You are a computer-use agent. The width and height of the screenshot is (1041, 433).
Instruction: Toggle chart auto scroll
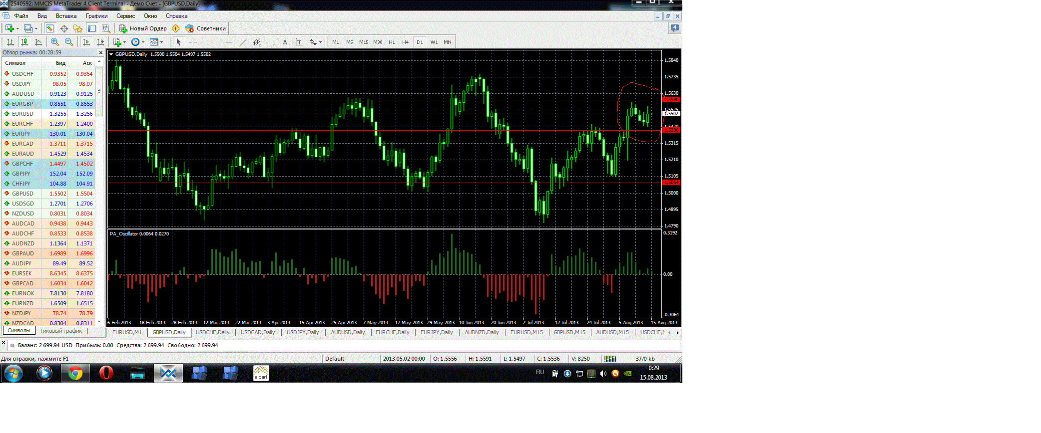[x=86, y=42]
